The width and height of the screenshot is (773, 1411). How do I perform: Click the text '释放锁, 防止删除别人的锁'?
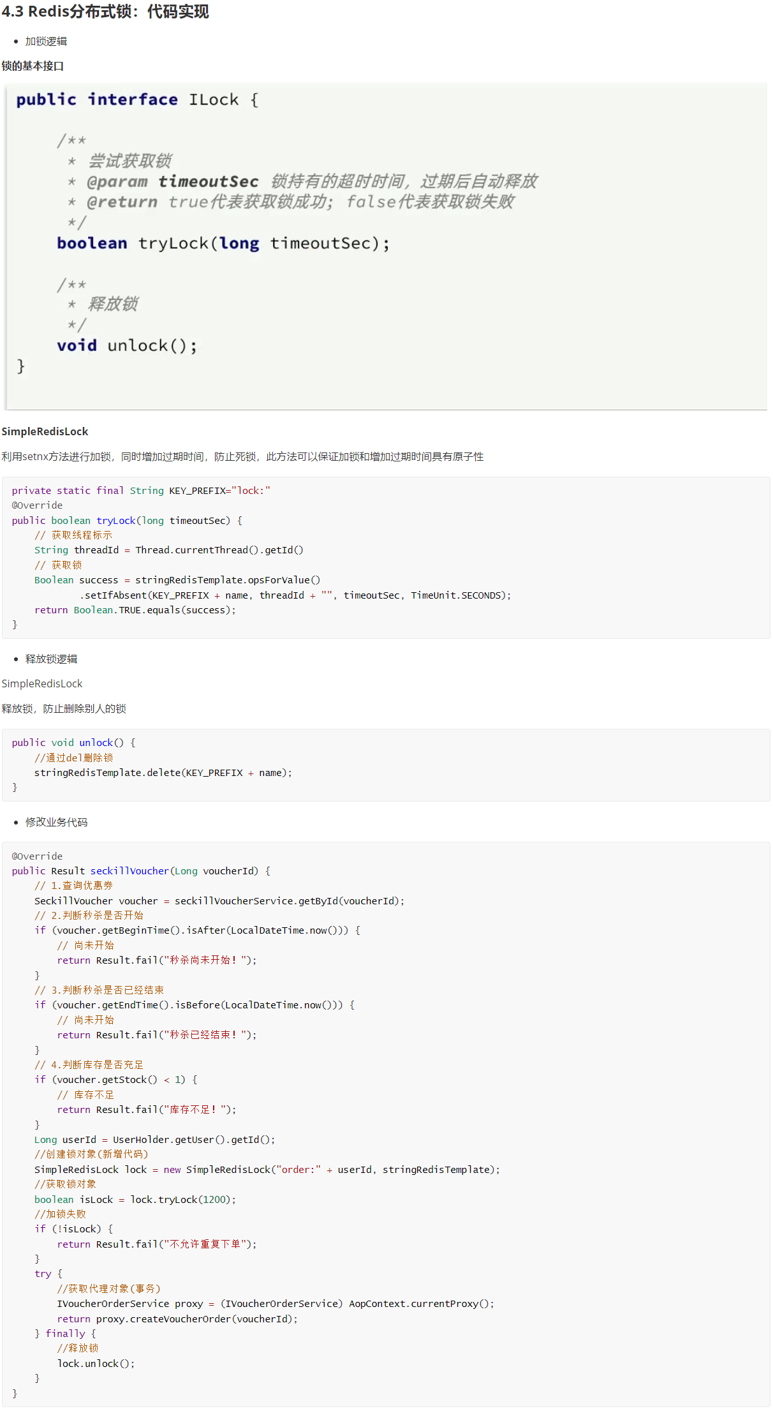(x=64, y=709)
